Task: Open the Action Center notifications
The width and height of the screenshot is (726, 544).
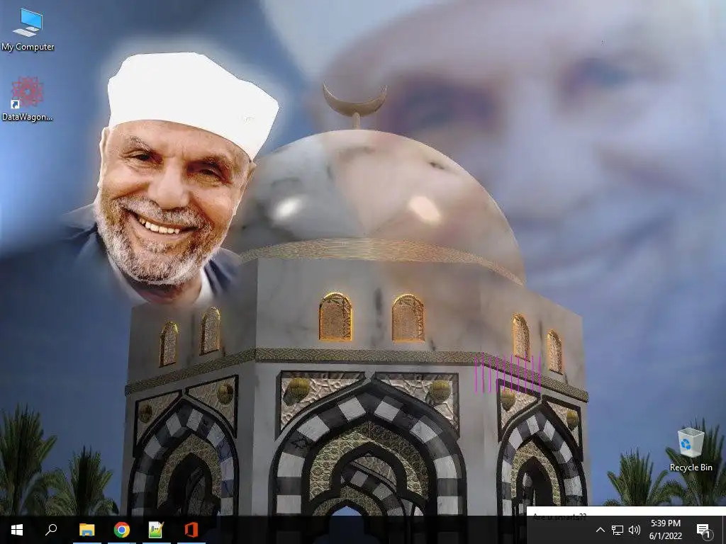Action: point(703,530)
